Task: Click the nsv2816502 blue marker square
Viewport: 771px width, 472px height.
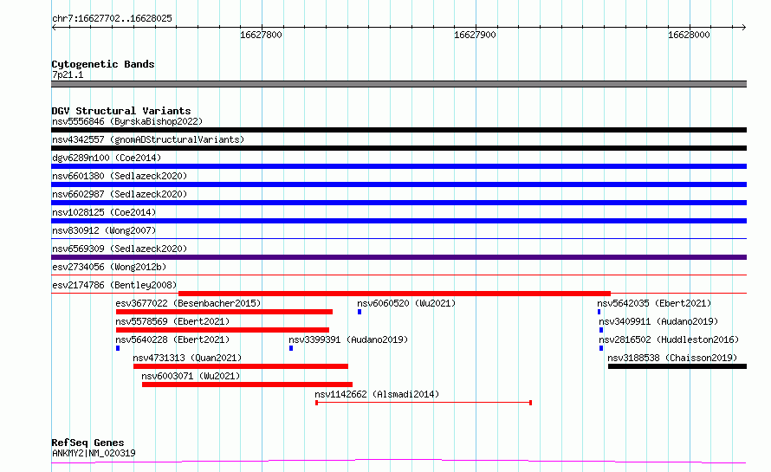Action: coord(601,348)
